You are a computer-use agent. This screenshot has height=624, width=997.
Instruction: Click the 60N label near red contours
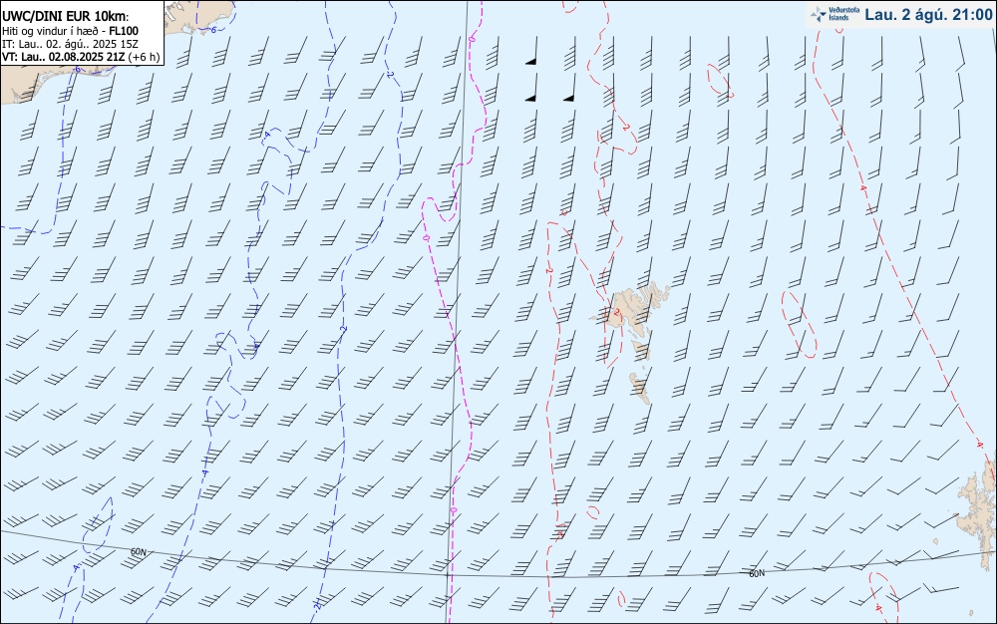click(x=757, y=573)
